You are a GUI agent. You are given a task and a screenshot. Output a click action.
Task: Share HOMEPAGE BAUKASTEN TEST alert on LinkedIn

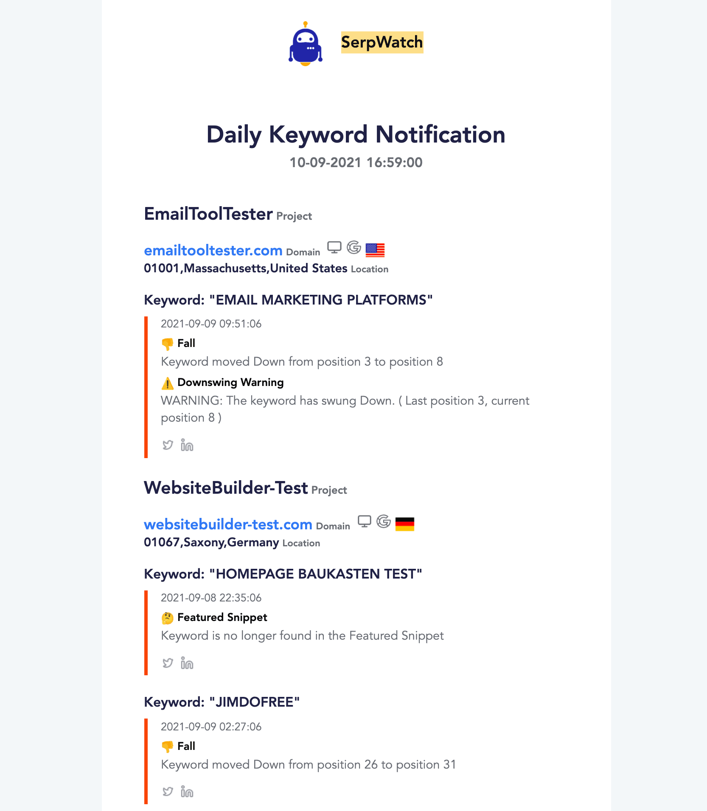[187, 663]
